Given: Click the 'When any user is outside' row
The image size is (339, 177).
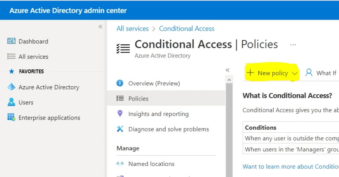Looking at the screenshot, I should point(291,138).
